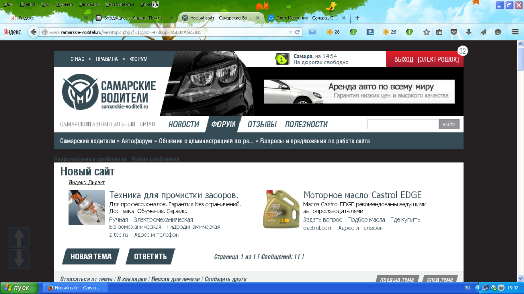Click 'В закладки' link
The height and width of the screenshot is (294, 524).
tap(132, 279)
